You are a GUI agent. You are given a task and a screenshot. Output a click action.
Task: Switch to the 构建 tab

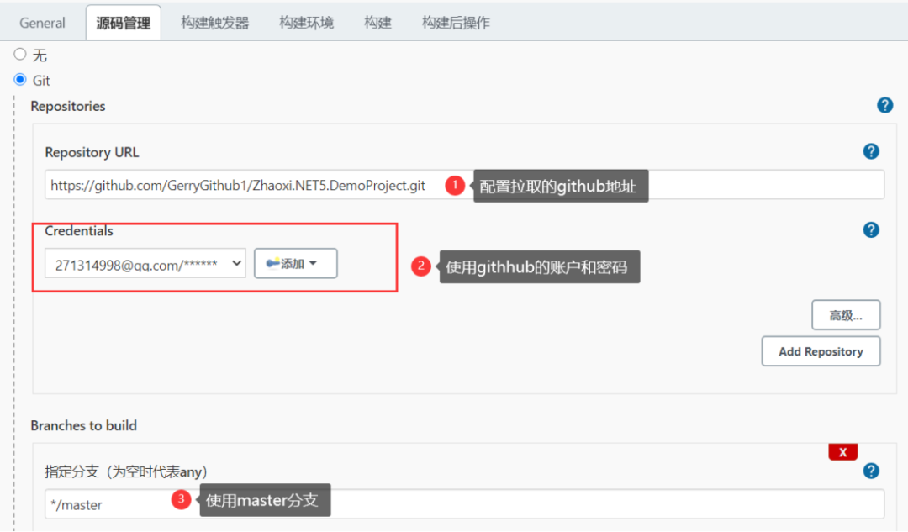point(377,24)
